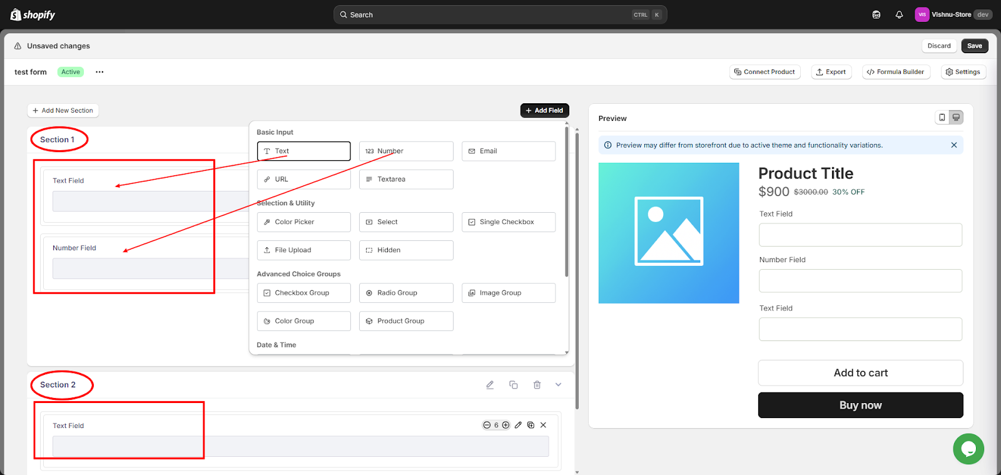Remove Text Field using the X icon

pos(543,425)
